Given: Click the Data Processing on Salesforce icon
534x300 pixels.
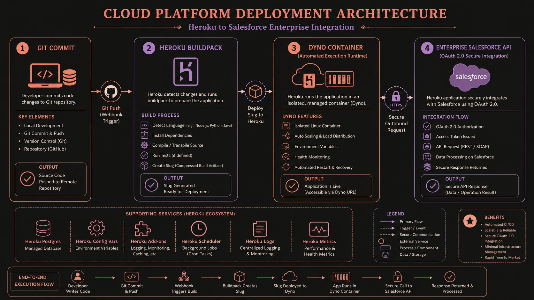Looking at the screenshot, I should [427, 157].
